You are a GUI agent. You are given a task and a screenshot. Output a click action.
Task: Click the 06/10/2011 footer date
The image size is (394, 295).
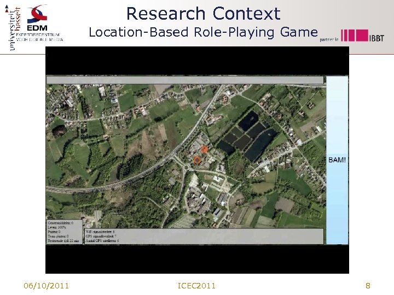[46, 286]
